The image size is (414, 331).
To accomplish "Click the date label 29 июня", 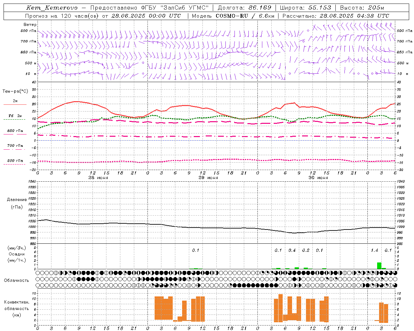I will coord(208,178).
